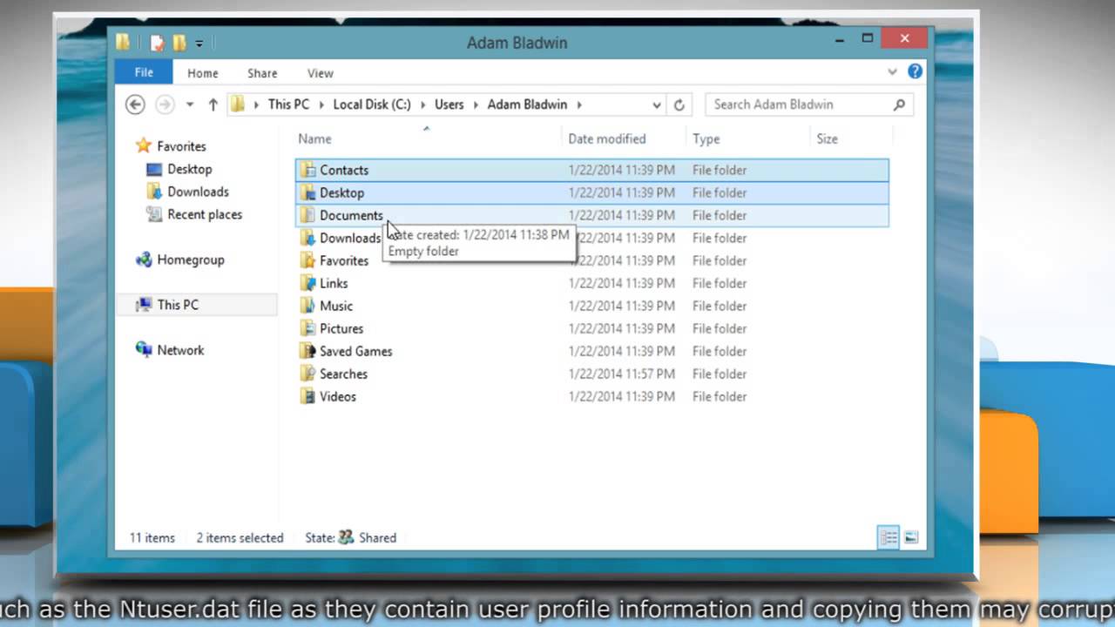
Task: Click the Homegroup icon in sidebar
Action: coord(144,260)
